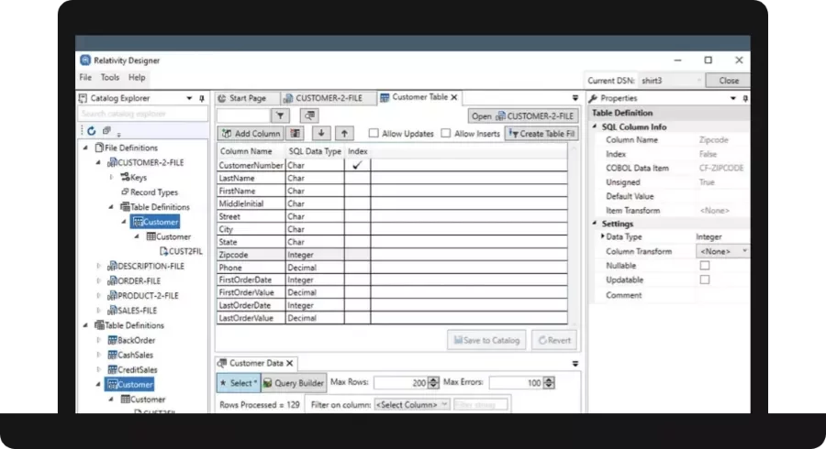
Task: Click the refresh icon in Catalog Explorer
Action: 91,131
